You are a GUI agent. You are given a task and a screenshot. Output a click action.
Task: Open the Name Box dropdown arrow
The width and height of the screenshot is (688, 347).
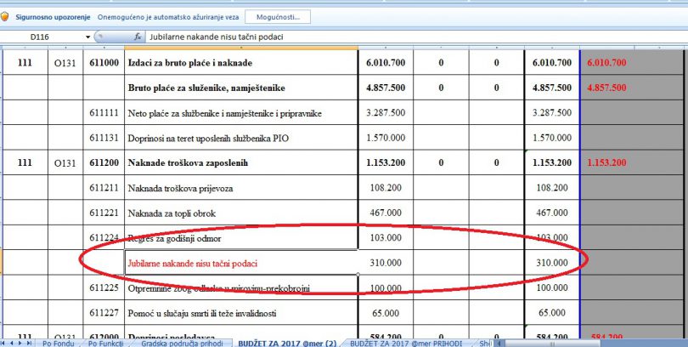(87, 37)
